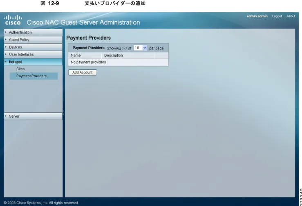The width and height of the screenshot is (302, 206).
Task: Sort by the Description column header
Action: point(128,55)
